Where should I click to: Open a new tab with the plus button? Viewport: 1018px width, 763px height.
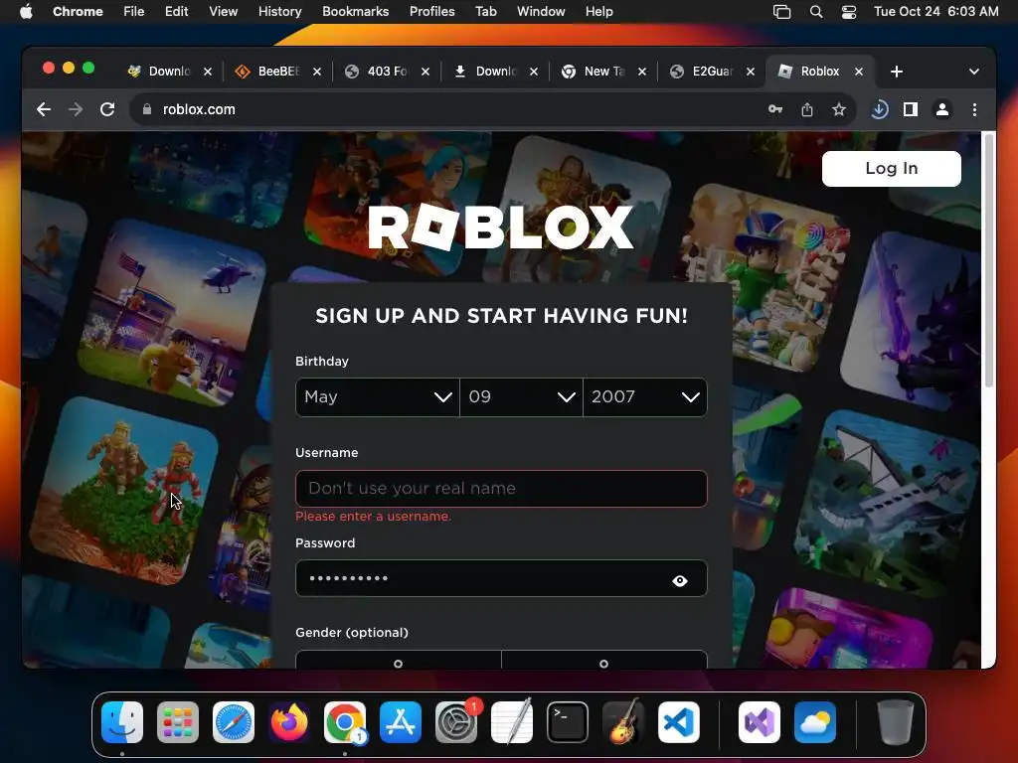click(x=897, y=72)
